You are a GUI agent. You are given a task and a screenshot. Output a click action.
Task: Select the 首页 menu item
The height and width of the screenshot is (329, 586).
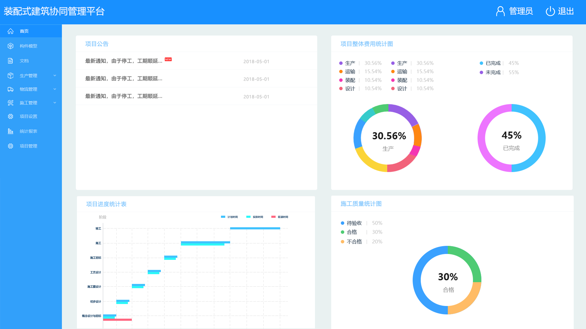point(24,31)
